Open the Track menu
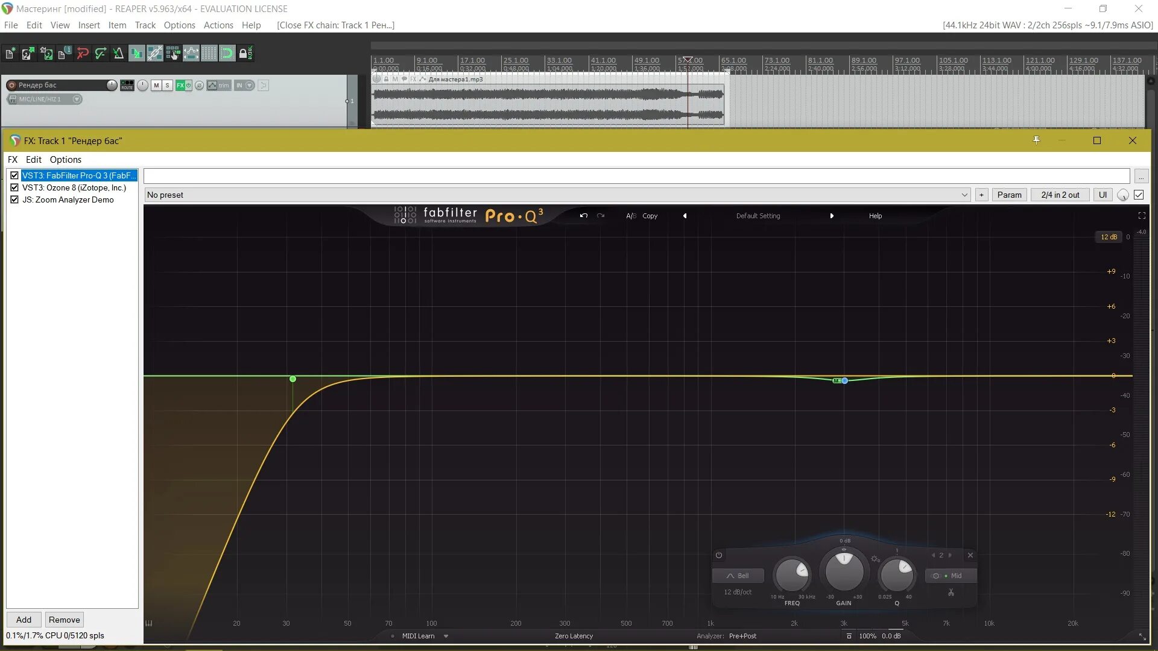Viewport: 1158px width, 651px height. (145, 25)
